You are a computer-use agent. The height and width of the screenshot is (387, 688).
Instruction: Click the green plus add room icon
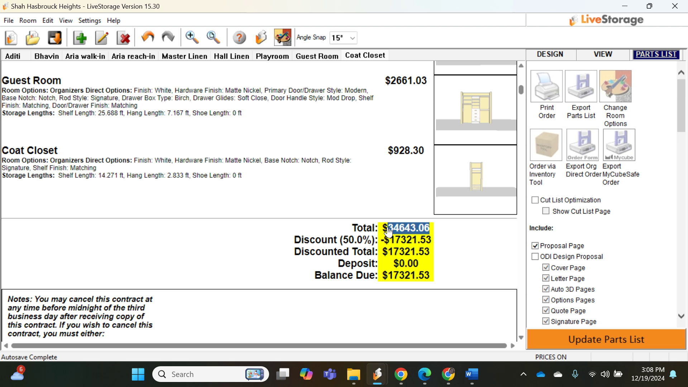pyautogui.click(x=80, y=38)
